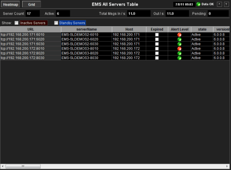Click the up-arrow button beside Data OK

click(219, 4)
